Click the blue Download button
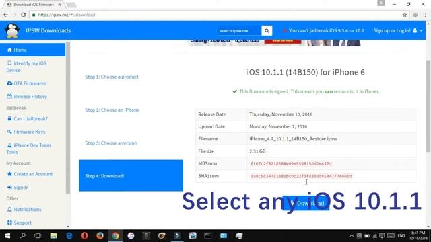This screenshot has height=242, width=431. tap(306, 203)
